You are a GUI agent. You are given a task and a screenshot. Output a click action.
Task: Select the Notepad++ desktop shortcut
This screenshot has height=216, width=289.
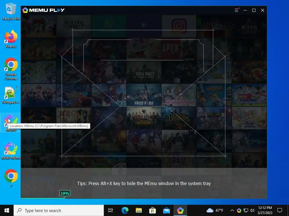11,95
